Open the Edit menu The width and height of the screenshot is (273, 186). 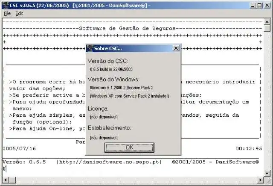(x=19, y=13)
